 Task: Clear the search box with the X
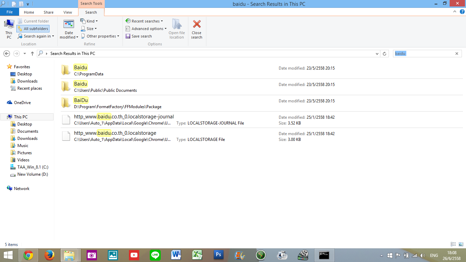(457, 54)
